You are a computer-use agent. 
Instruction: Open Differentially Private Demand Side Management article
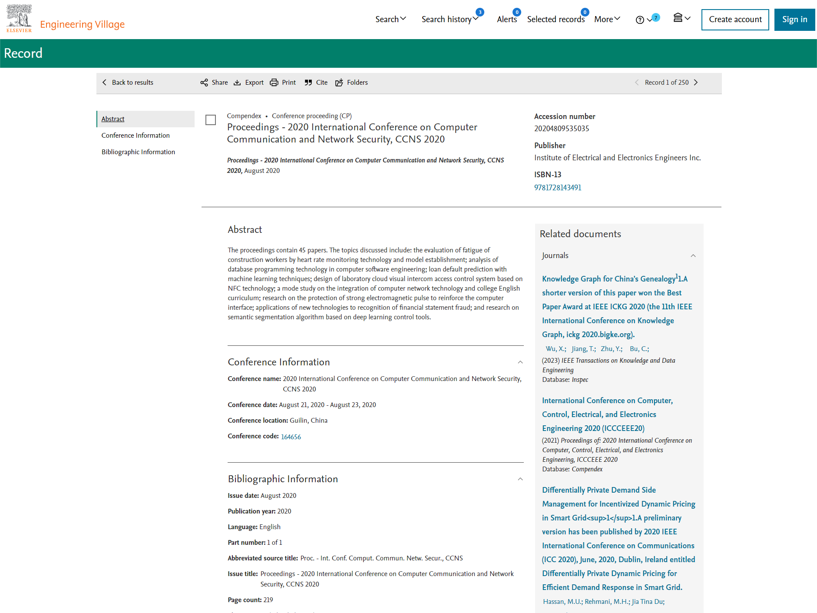click(619, 539)
